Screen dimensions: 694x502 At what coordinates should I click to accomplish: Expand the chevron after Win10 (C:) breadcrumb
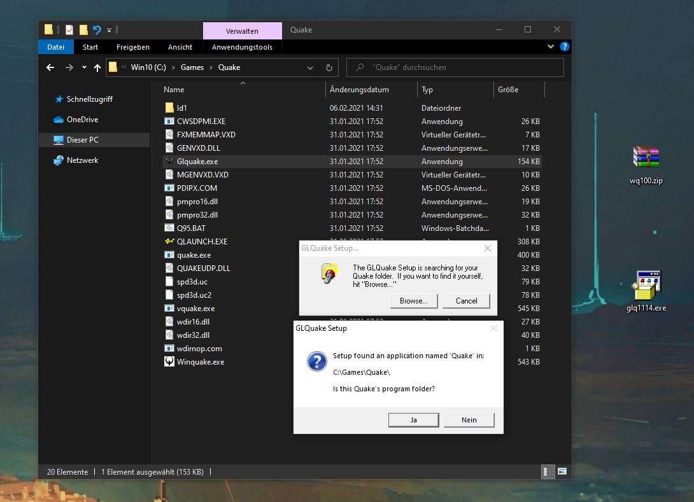coord(173,67)
